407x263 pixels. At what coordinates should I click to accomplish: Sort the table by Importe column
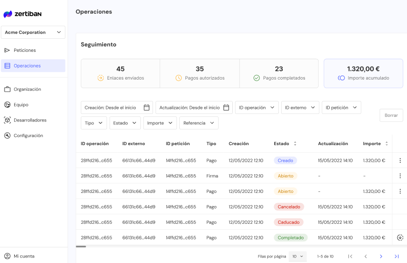(x=387, y=144)
